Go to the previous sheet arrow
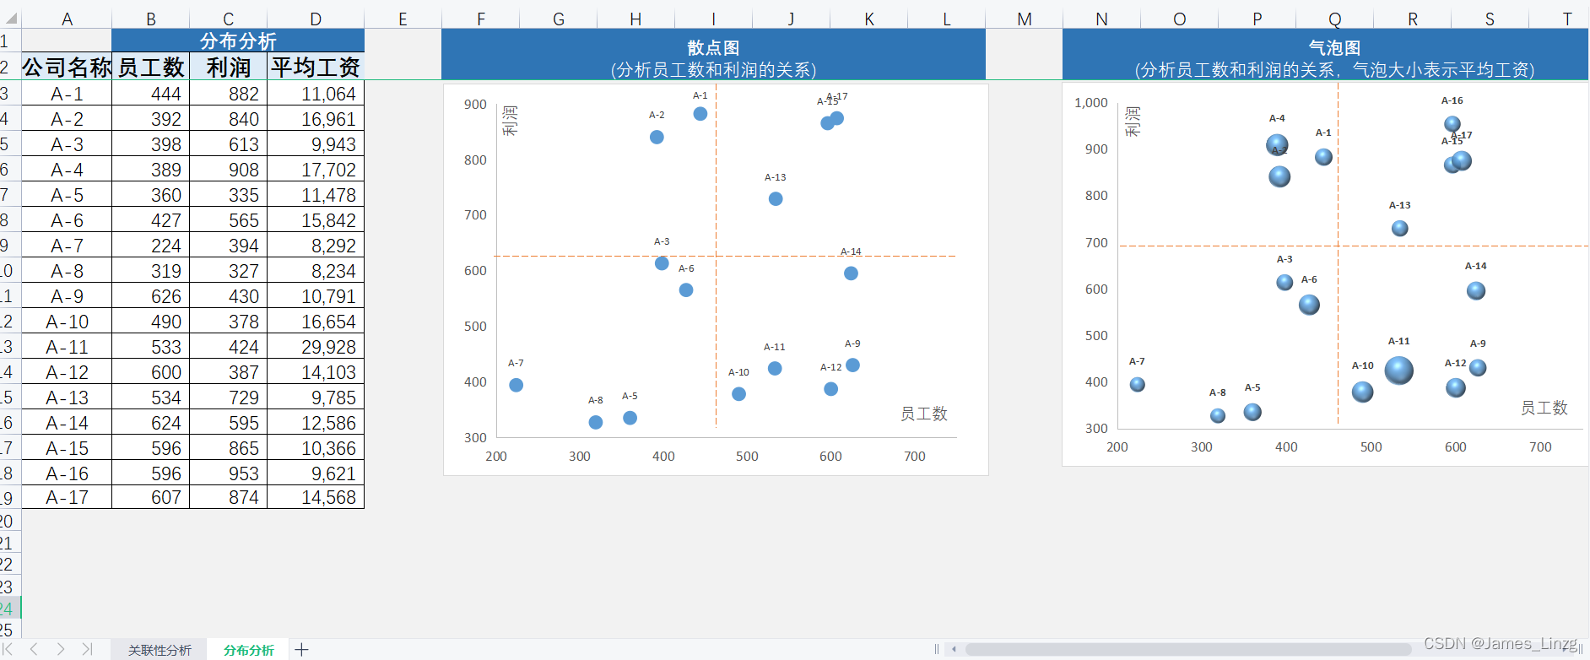 point(34,649)
